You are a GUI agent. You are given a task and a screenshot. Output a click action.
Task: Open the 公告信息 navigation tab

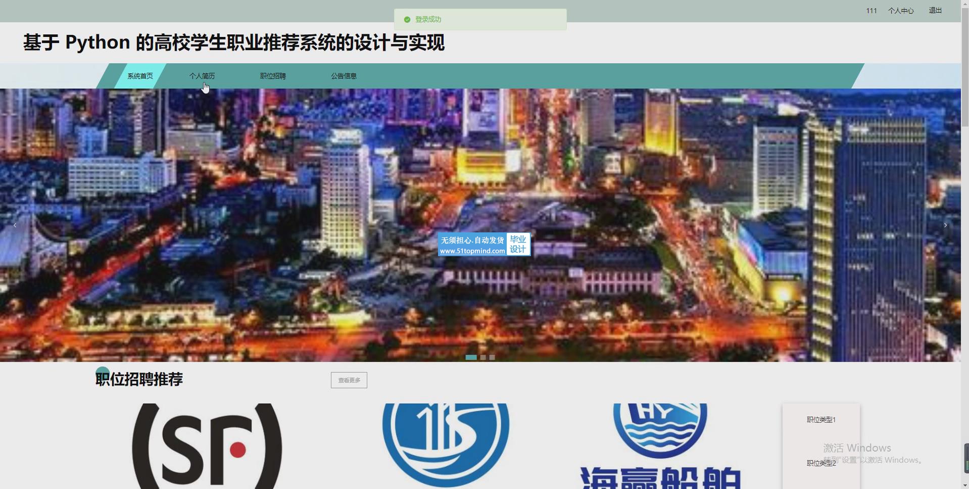(x=344, y=76)
